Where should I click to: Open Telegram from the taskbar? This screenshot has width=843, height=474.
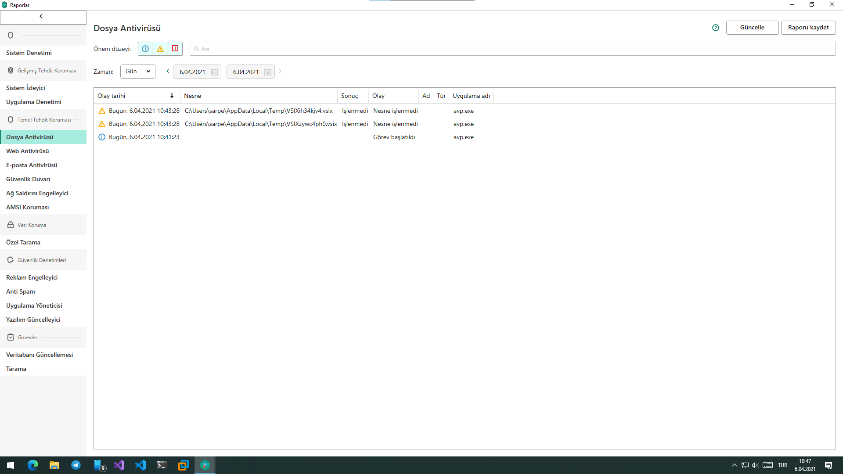76,465
